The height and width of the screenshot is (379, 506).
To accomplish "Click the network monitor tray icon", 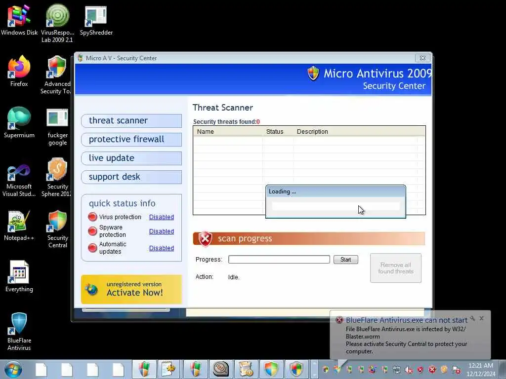I will click(x=397, y=370).
